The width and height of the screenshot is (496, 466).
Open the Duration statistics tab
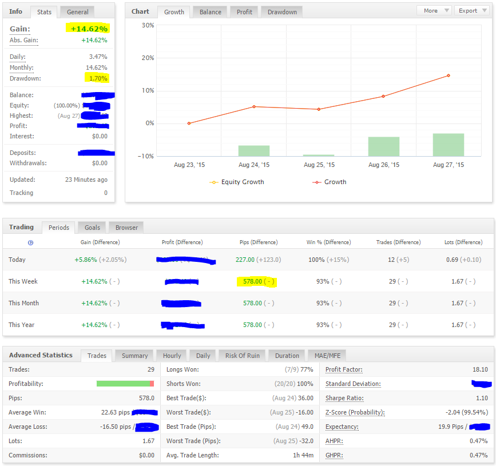287,356
